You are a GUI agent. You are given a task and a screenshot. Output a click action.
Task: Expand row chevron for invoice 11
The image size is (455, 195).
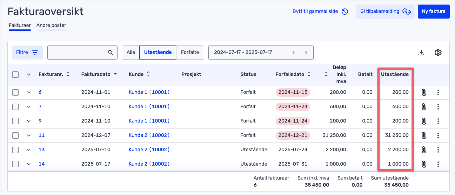tap(29, 135)
